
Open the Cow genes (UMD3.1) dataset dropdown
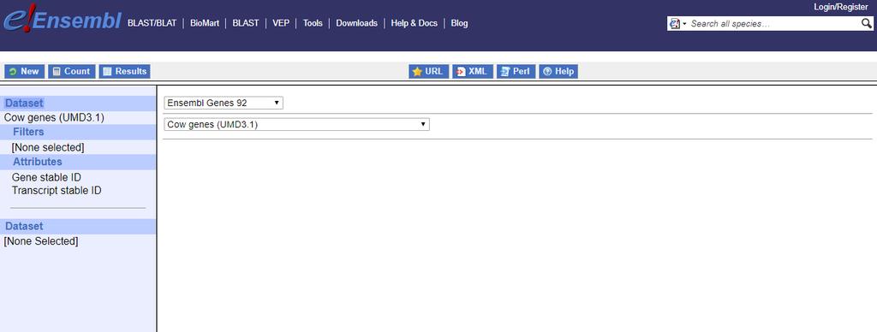pos(296,125)
